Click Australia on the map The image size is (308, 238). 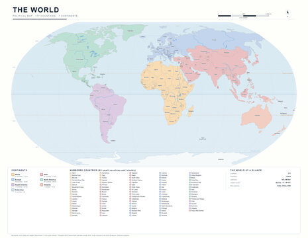pos(257,117)
